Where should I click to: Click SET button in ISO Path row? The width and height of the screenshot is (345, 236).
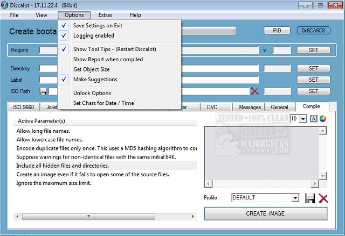(x=313, y=91)
